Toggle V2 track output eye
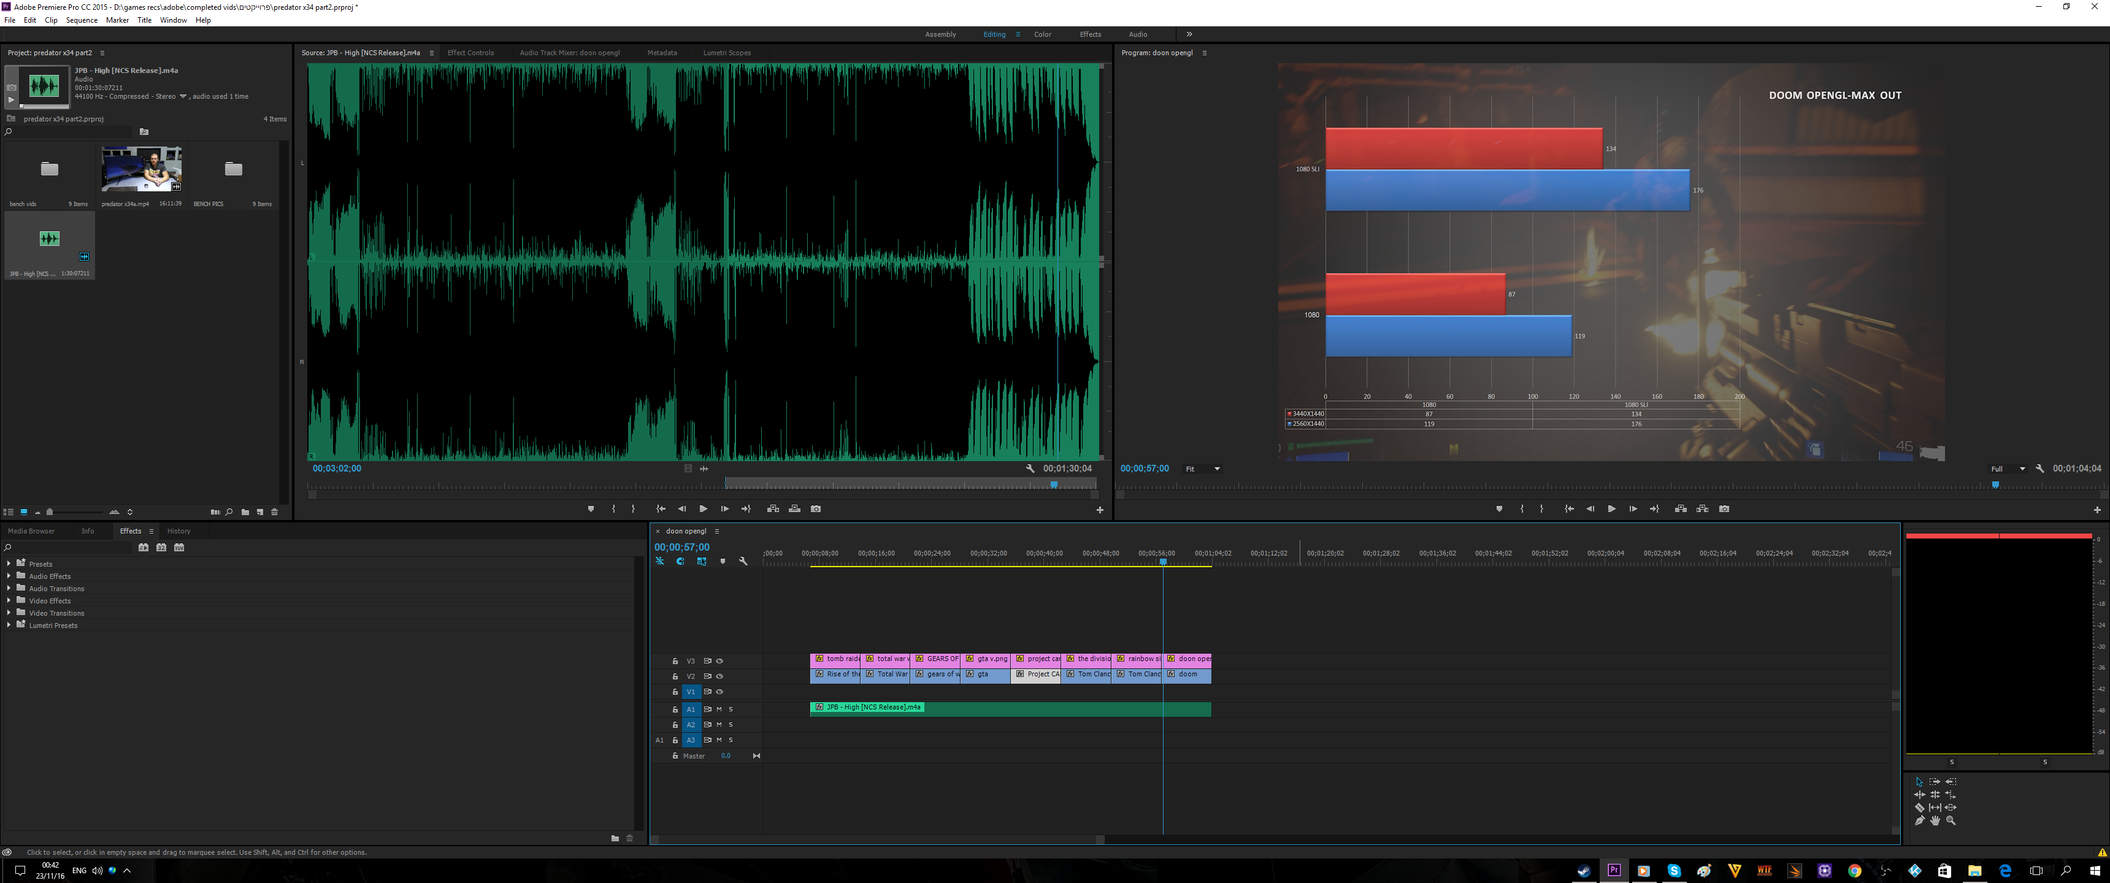Viewport: 2110px width, 883px height. (720, 676)
